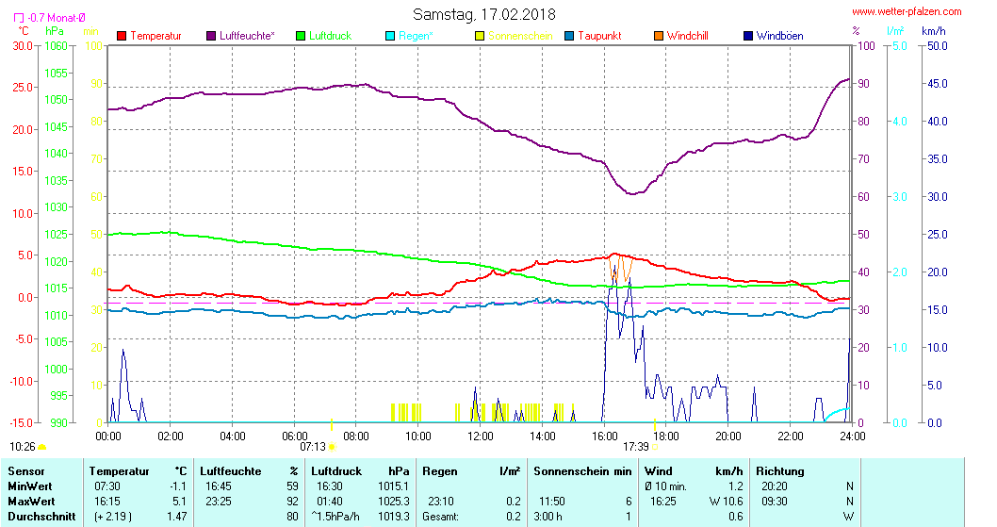Click the rain maximum time 23:10
The width and height of the screenshot is (997, 527).
[x=441, y=502]
